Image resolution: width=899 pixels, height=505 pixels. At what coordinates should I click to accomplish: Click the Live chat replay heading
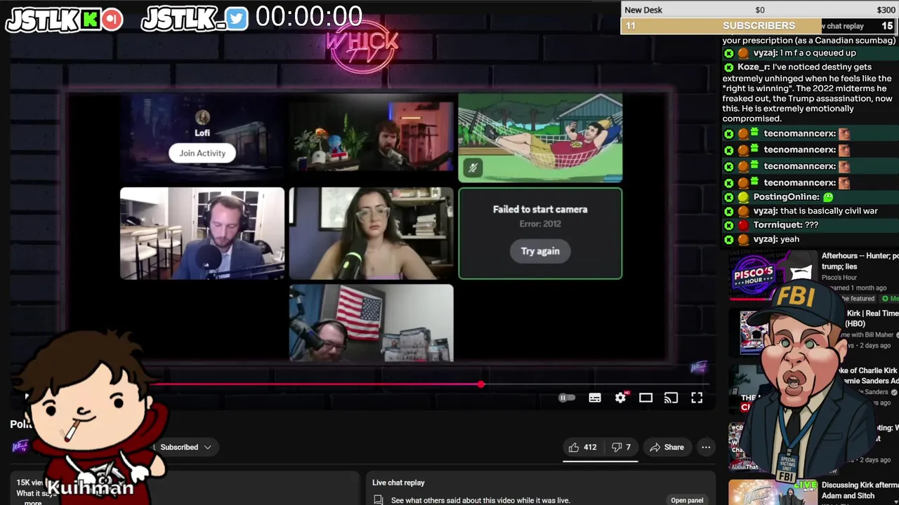(x=398, y=483)
